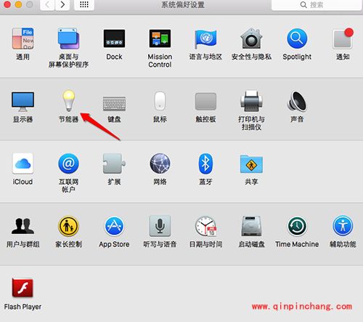Open Time Machine preferences icon
The image size is (363, 322).
click(297, 226)
